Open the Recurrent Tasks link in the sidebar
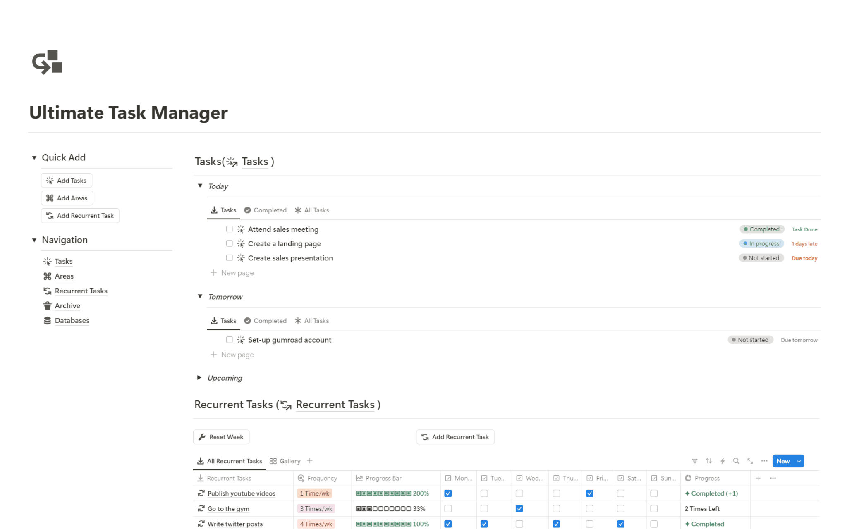This screenshot has height=529, width=847. tap(81, 291)
